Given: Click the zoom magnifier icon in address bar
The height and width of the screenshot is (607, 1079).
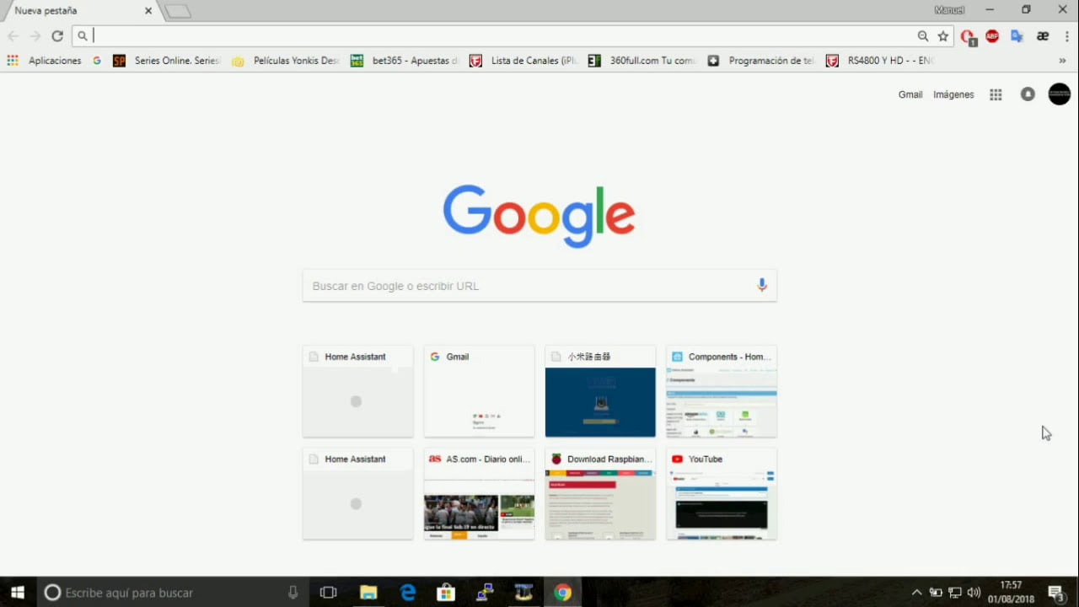Looking at the screenshot, I should (923, 36).
